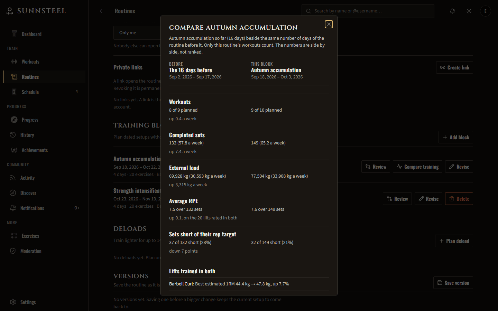Viewport: 498px width, 311px height.
Task: Go back with the chevron arrow
Action: tap(101, 11)
